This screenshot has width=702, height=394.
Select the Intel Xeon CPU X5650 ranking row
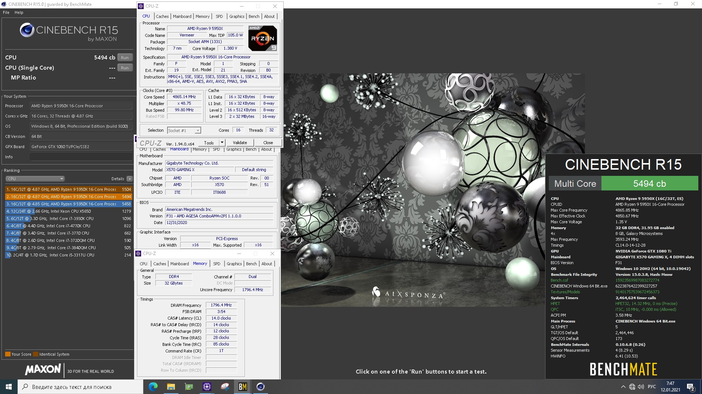[68, 211]
